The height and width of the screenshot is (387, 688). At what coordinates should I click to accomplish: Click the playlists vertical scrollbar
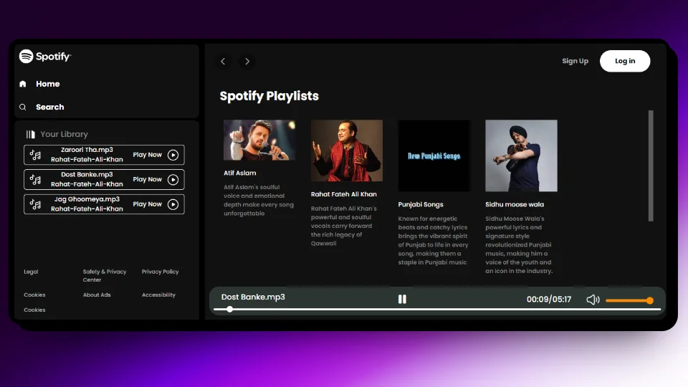[651, 166]
